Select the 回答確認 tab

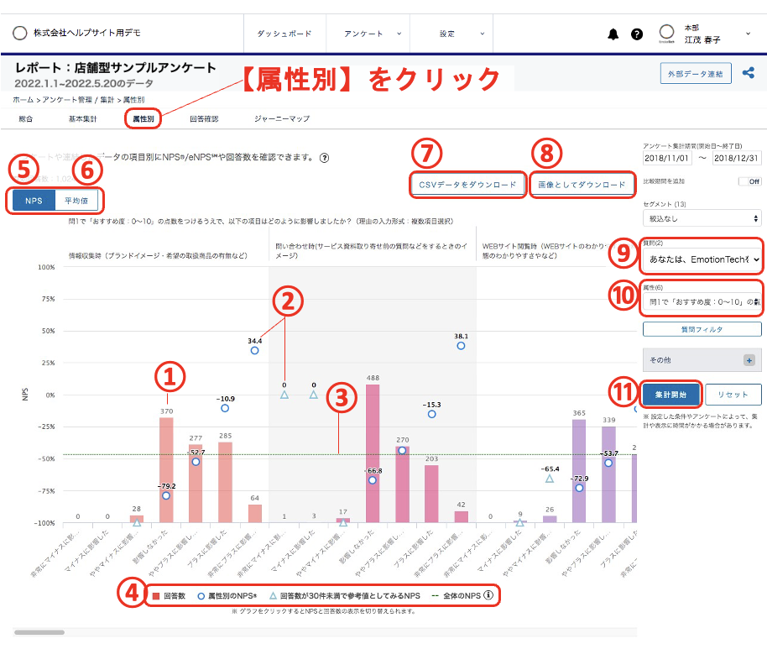click(x=204, y=119)
